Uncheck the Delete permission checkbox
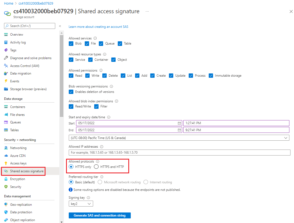 [x=104, y=76]
